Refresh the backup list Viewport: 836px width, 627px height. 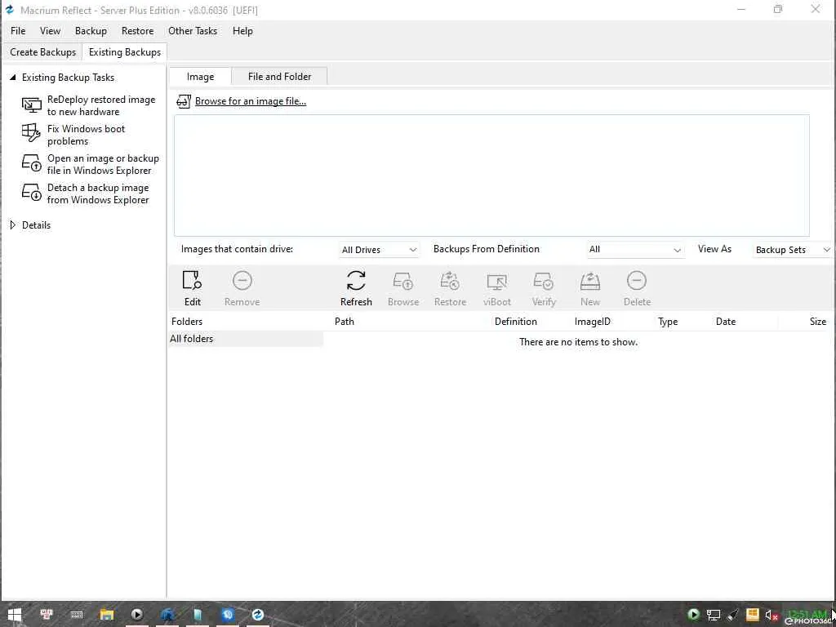pyautogui.click(x=356, y=288)
